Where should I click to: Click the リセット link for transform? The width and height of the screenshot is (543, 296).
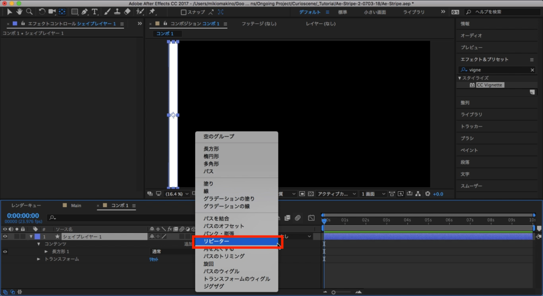tap(153, 259)
